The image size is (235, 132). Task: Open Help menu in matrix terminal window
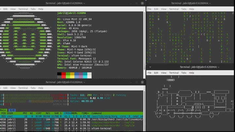(x=191, y=9)
